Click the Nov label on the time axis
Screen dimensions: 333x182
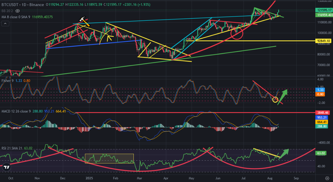click(x=37, y=178)
